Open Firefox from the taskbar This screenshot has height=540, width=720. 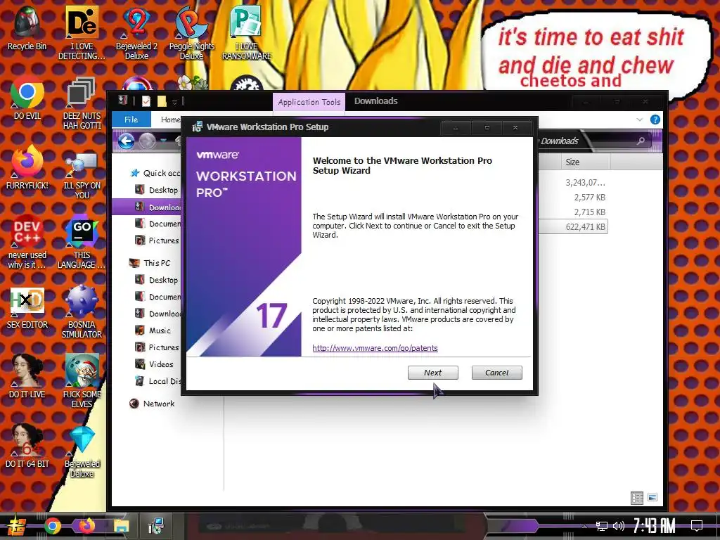86,526
